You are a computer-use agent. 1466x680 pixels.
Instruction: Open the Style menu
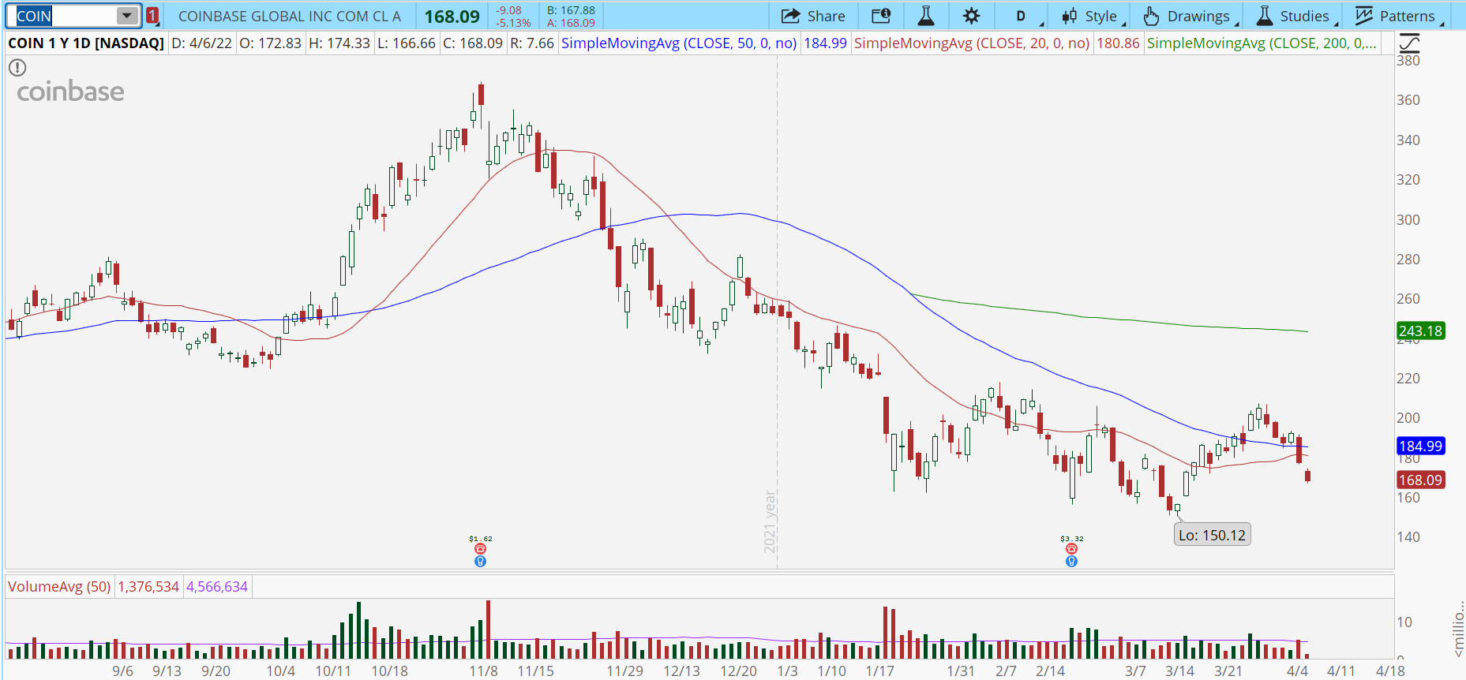click(x=1093, y=16)
